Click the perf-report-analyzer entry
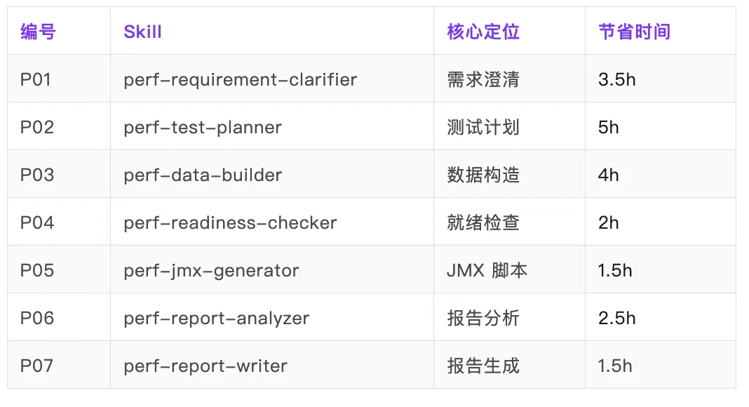749x407 pixels. [x=217, y=319]
